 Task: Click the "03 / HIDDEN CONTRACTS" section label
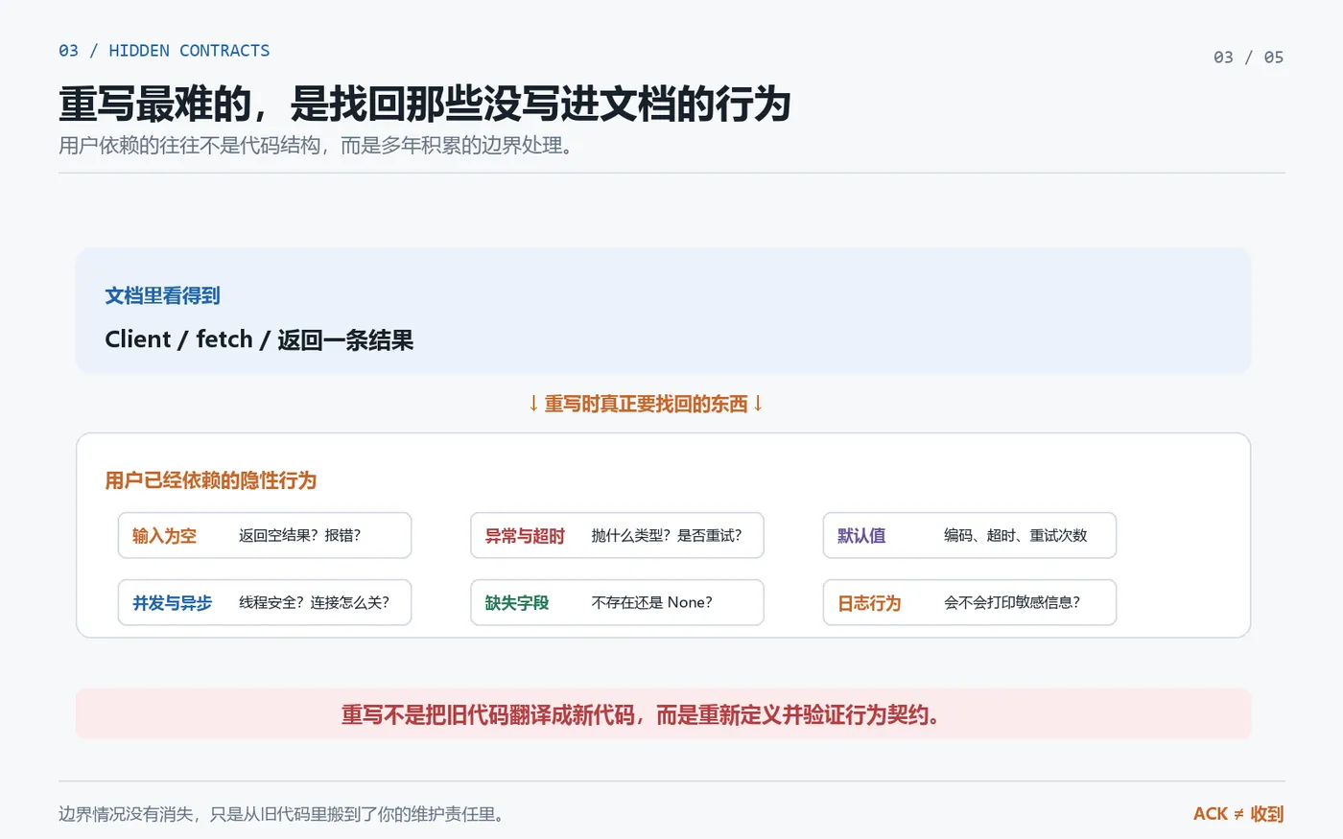[164, 51]
